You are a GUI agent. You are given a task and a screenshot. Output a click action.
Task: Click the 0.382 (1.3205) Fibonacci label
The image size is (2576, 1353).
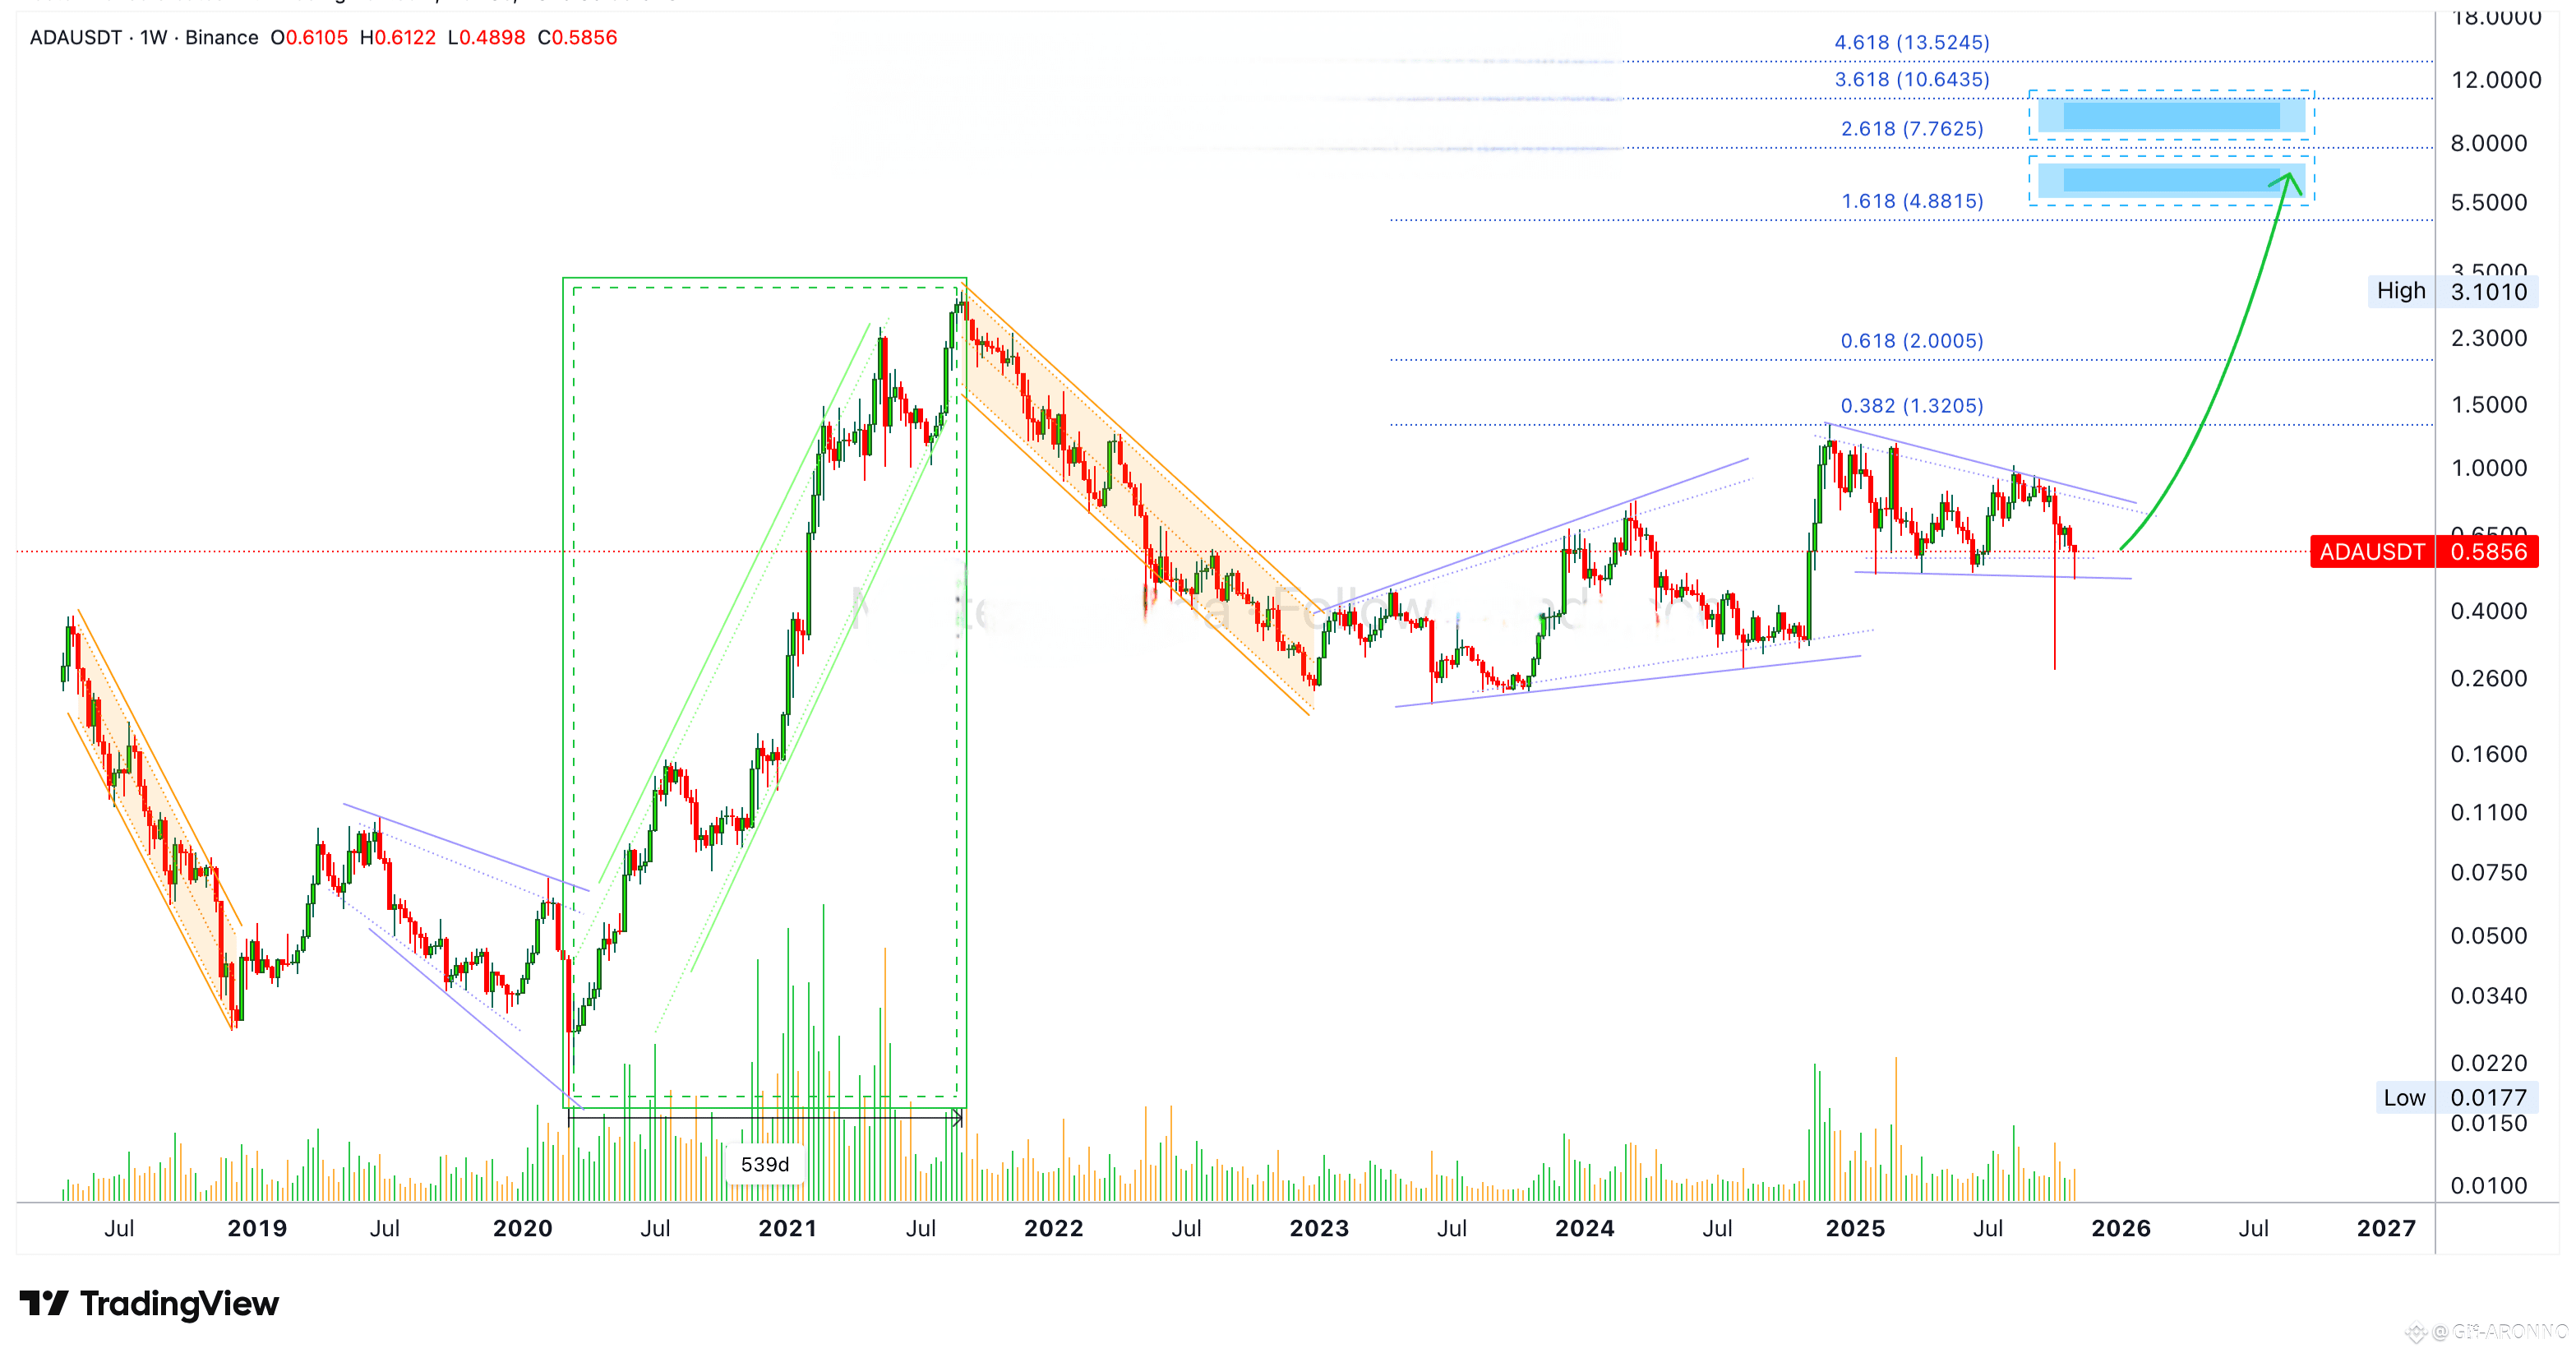click(1911, 406)
